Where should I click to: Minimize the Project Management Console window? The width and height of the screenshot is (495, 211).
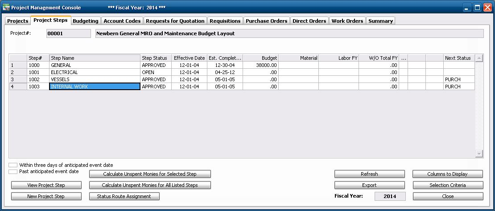466,7
